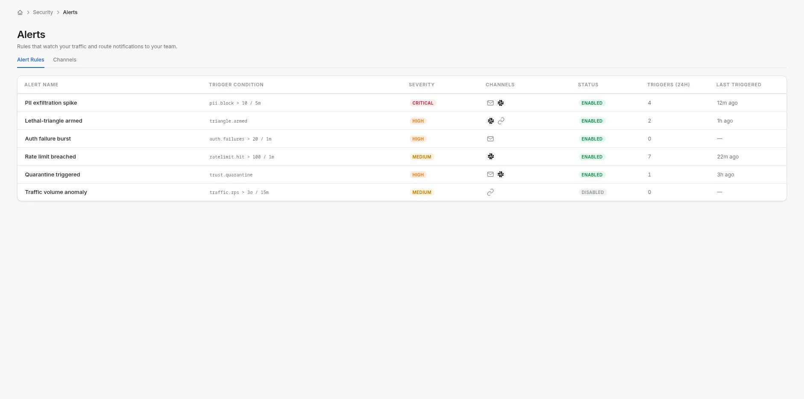
Task: Click the DISABLED status badge
Action: (593, 192)
